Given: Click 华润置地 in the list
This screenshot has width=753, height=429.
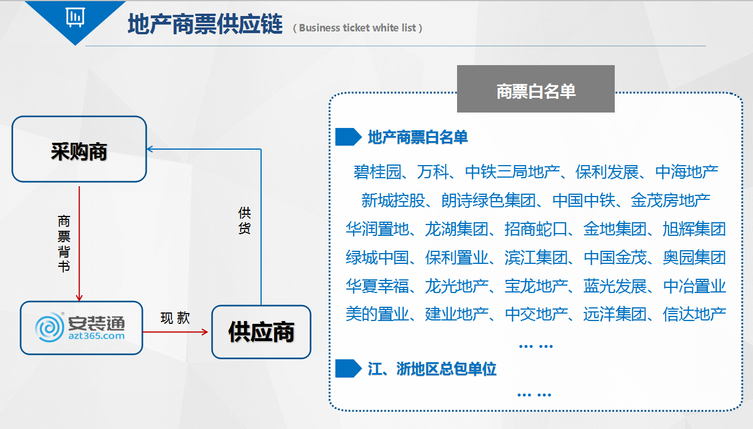Looking at the screenshot, I should click(x=377, y=229).
